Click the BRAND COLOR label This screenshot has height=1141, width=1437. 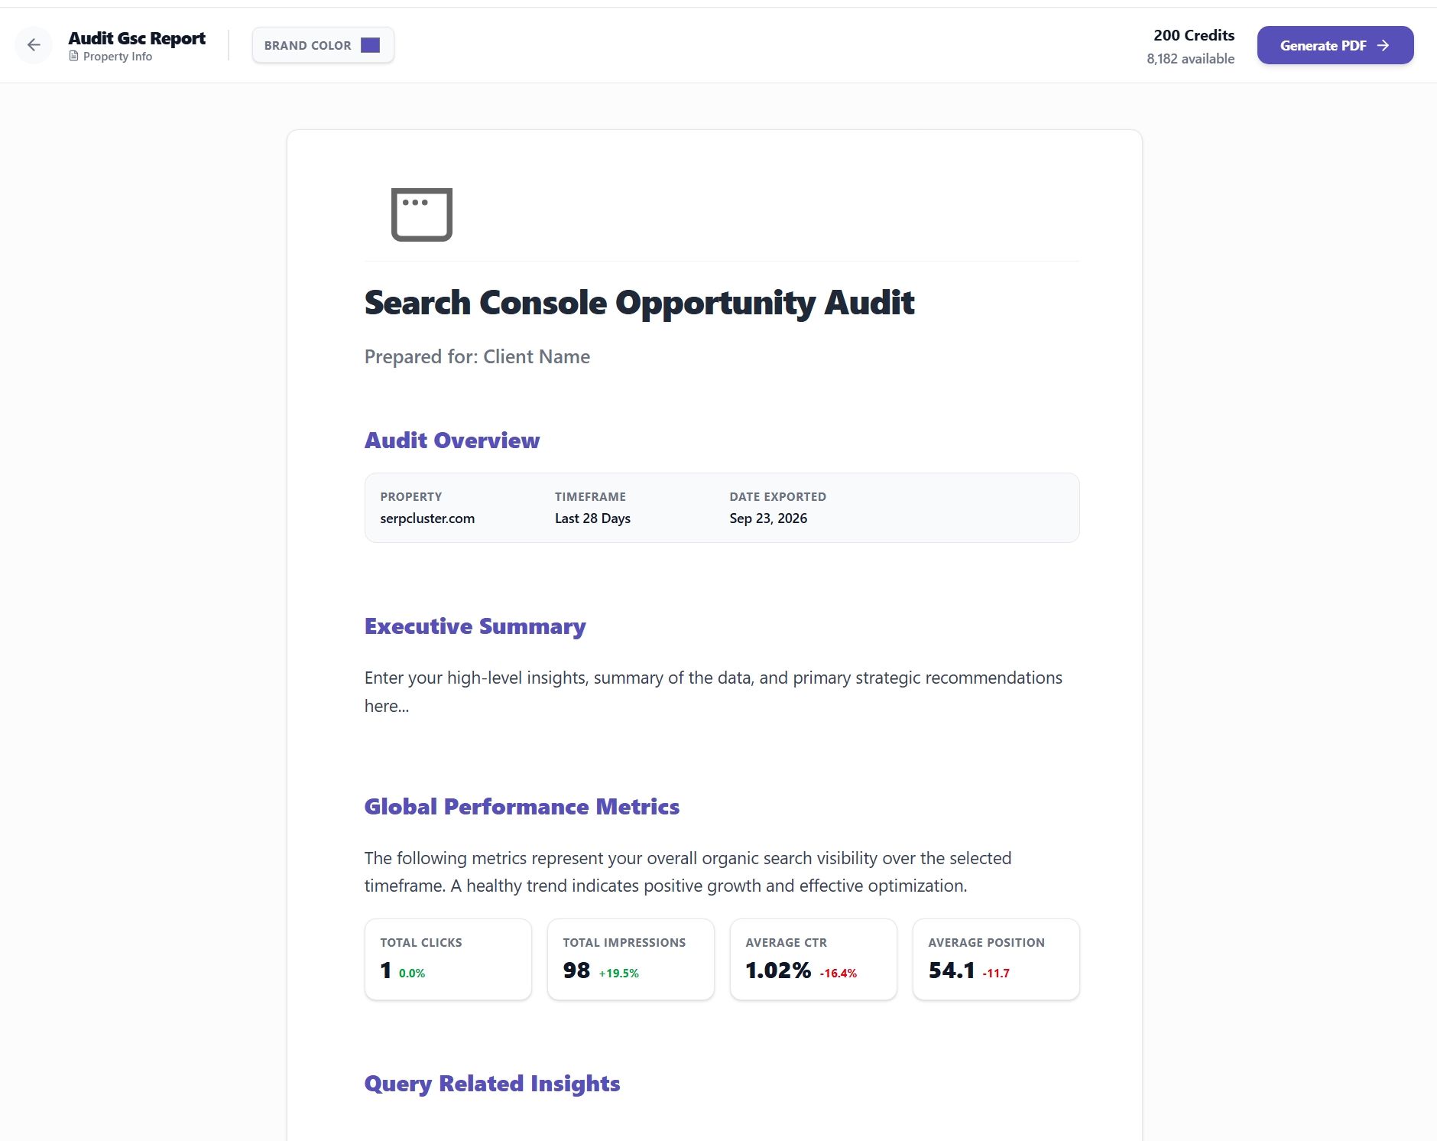[x=308, y=46]
